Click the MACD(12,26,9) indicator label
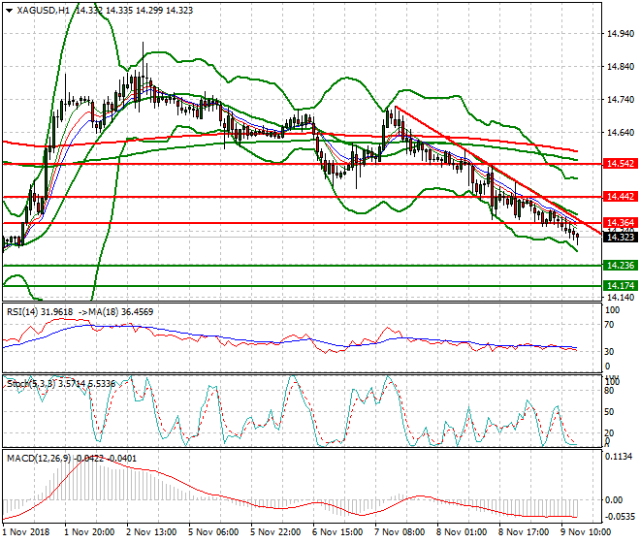This screenshot has height=543, width=640. (x=36, y=456)
